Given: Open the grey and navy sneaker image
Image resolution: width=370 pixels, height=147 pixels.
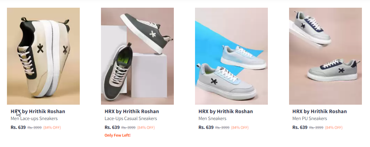Looking at the screenshot, I should tap(325, 56).
